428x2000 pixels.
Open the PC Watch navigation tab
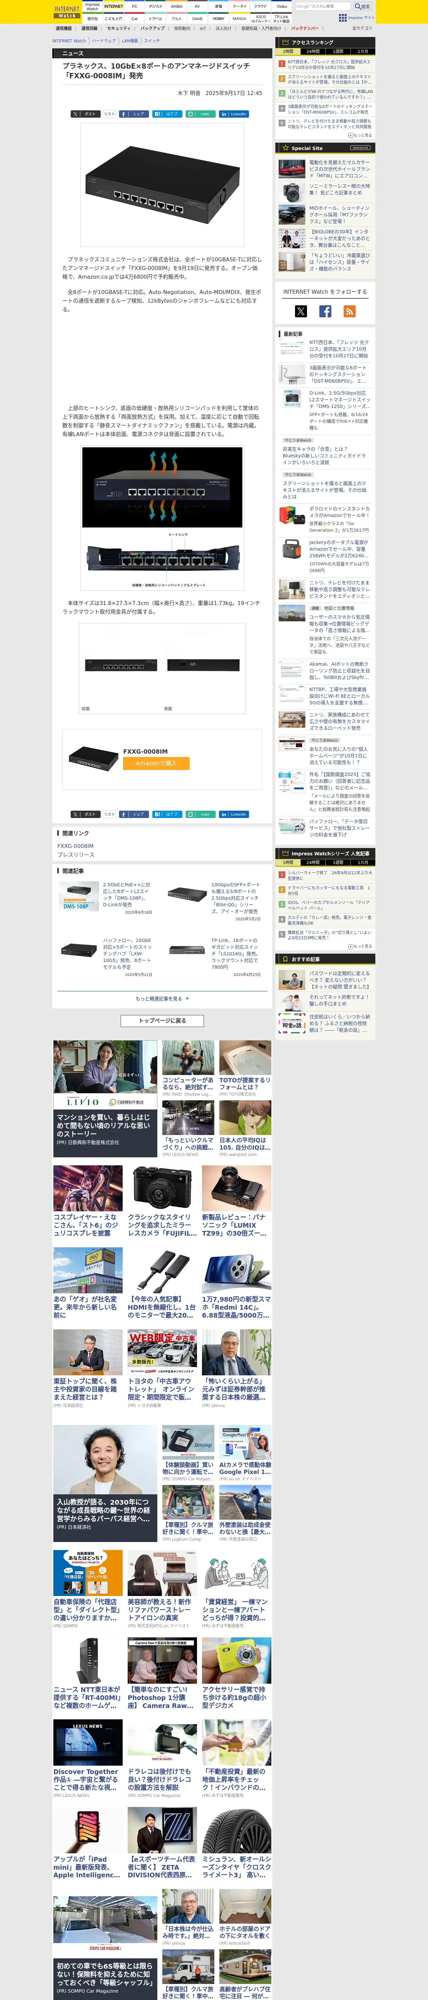pos(134,6)
